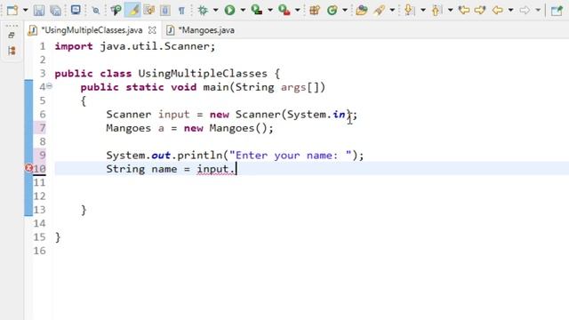Click the 'args[]' parameter in main
The height and width of the screenshot is (320, 569).
coord(300,87)
